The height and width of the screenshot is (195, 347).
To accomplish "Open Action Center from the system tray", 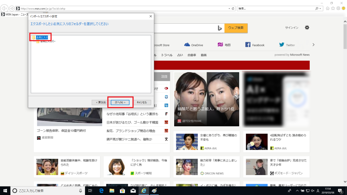I will click(340, 191).
